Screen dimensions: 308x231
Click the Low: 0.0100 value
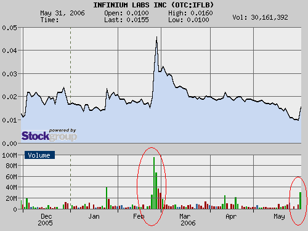click(188, 20)
